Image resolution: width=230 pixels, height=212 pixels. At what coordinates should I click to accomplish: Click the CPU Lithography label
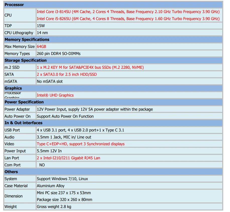(19, 33)
